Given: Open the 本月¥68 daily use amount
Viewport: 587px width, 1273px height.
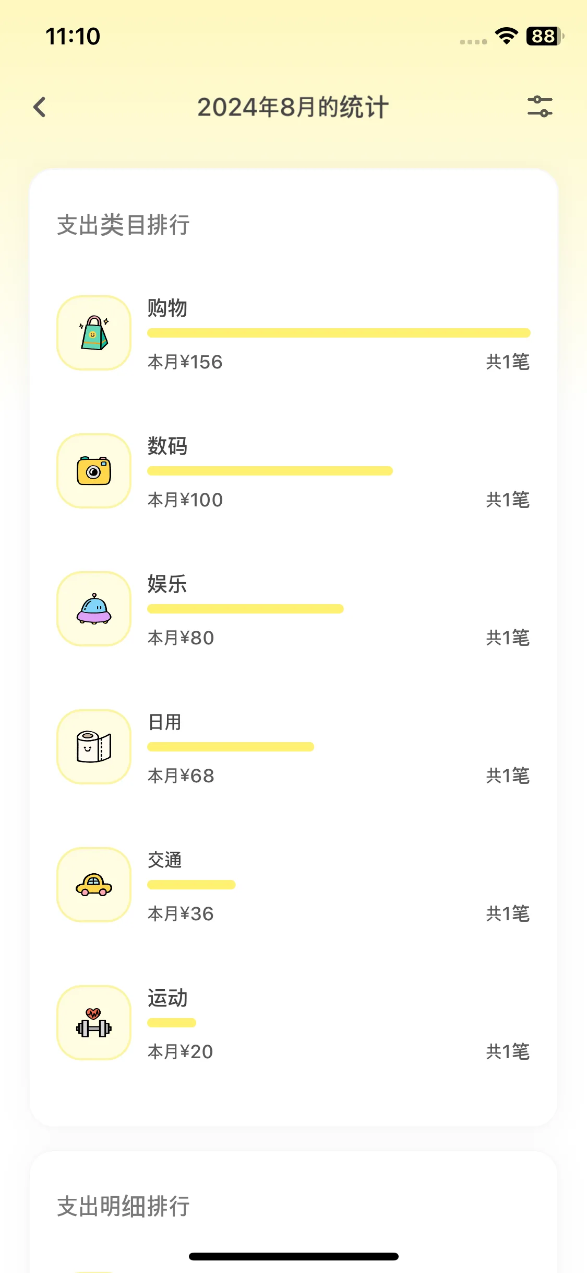Looking at the screenshot, I should (x=181, y=776).
